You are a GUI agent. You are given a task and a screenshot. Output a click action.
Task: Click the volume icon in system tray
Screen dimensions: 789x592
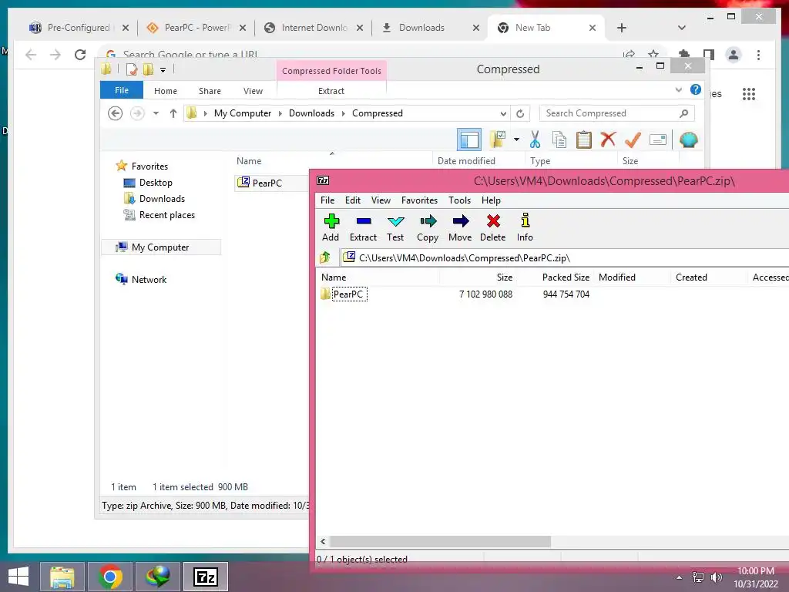pos(716,577)
